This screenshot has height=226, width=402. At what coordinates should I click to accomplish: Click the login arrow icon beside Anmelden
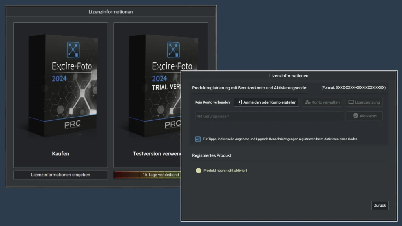(x=239, y=102)
